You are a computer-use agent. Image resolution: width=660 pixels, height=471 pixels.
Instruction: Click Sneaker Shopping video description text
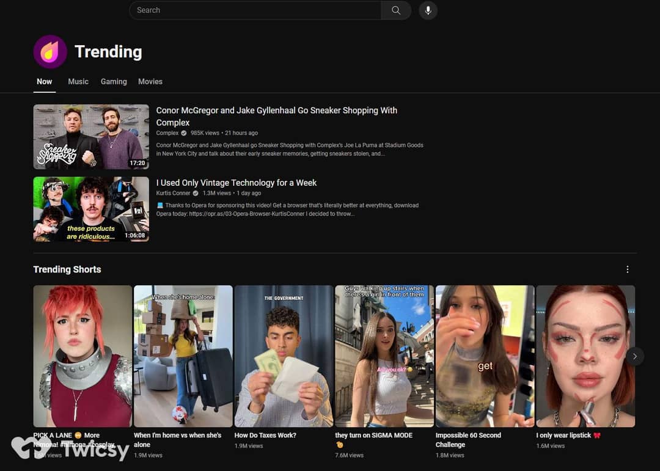[290, 150]
